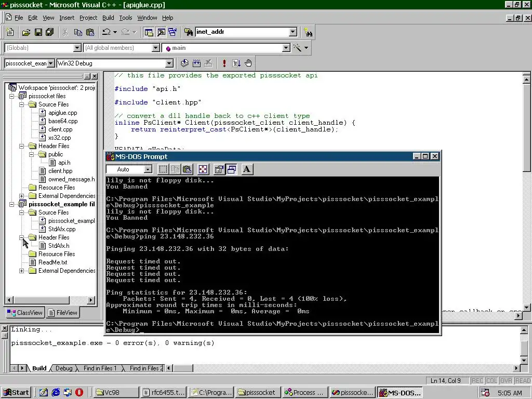Open the Auto font size dropdown in MS-DOS Prompt
The height and width of the screenshot is (399, 532).
(x=148, y=169)
